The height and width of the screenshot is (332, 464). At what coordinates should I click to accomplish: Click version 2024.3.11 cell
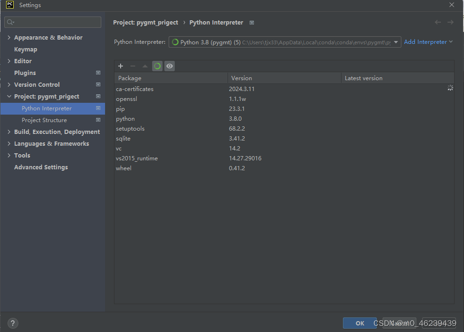[x=242, y=89]
